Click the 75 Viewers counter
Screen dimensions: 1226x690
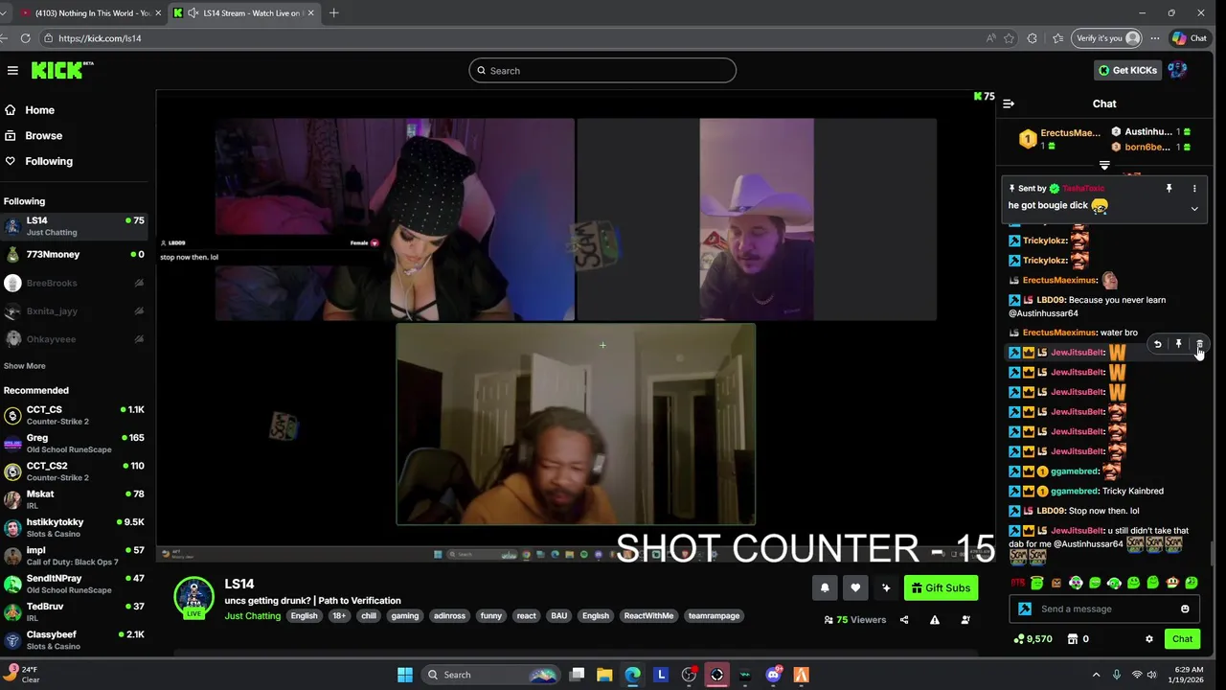[x=854, y=620]
